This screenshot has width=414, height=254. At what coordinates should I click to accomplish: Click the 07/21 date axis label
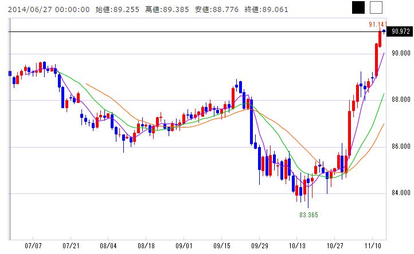tap(71, 246)
